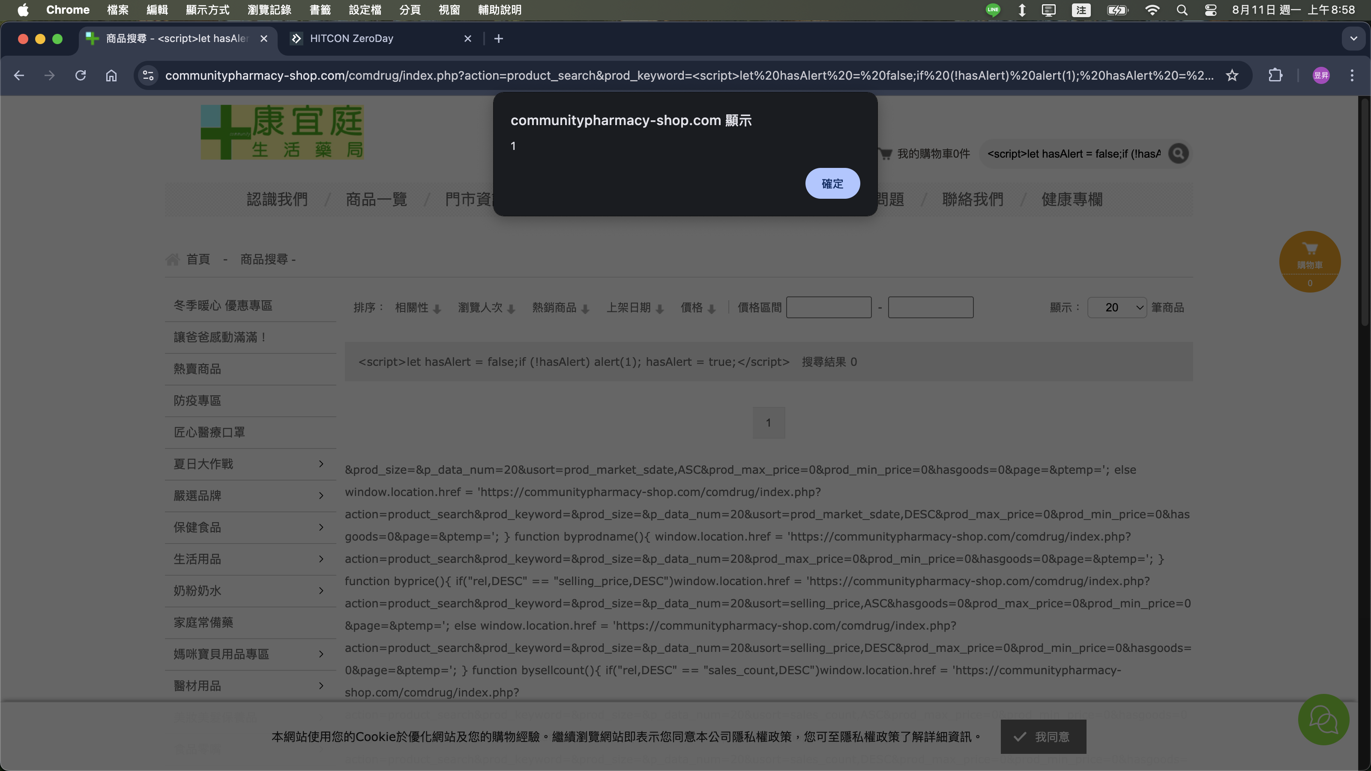Open the green chat bubble icon
Viewport: 1371px width, 771px height.
pos(1323,720)
